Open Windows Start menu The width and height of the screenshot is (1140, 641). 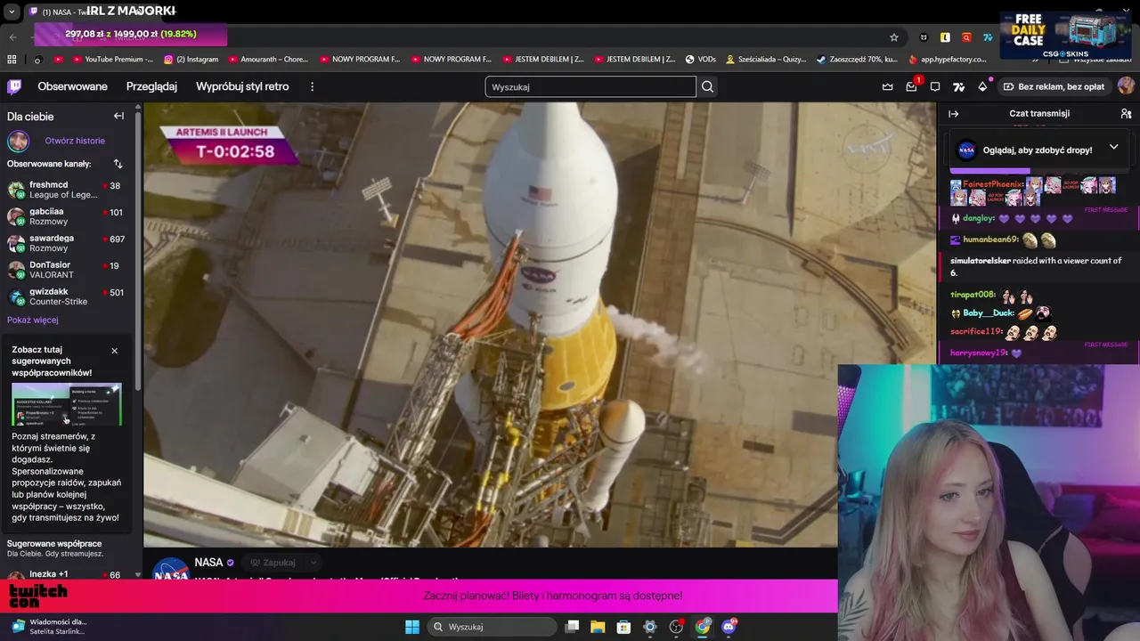click(x=412, y=627)
